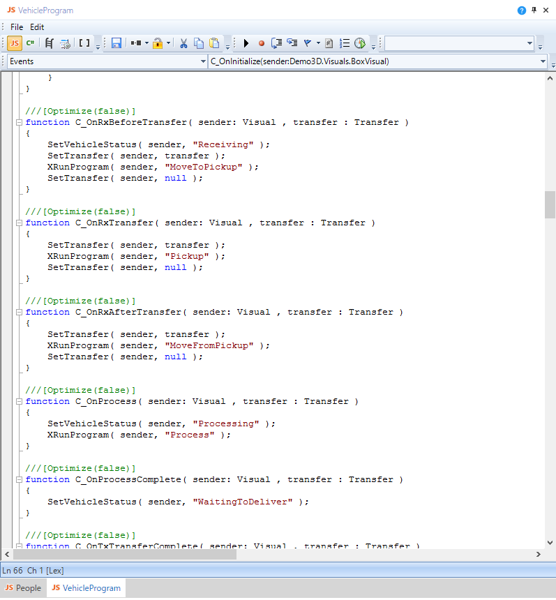Click the "MoveToPickup" string in code

[204, 167]
